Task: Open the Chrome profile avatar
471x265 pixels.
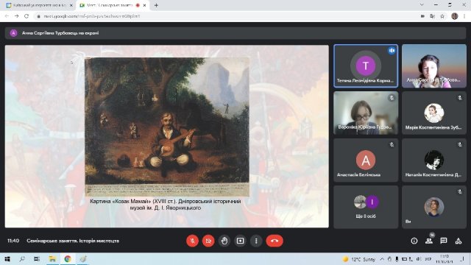Action: point(455,16)
